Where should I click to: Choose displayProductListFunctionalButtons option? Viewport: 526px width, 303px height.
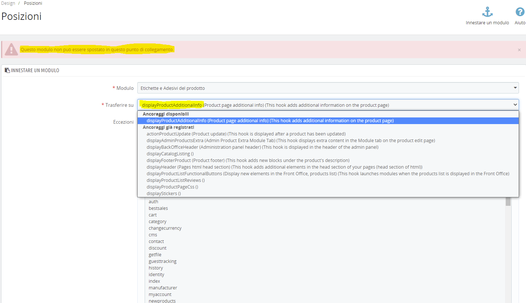[x=328, y=174]
